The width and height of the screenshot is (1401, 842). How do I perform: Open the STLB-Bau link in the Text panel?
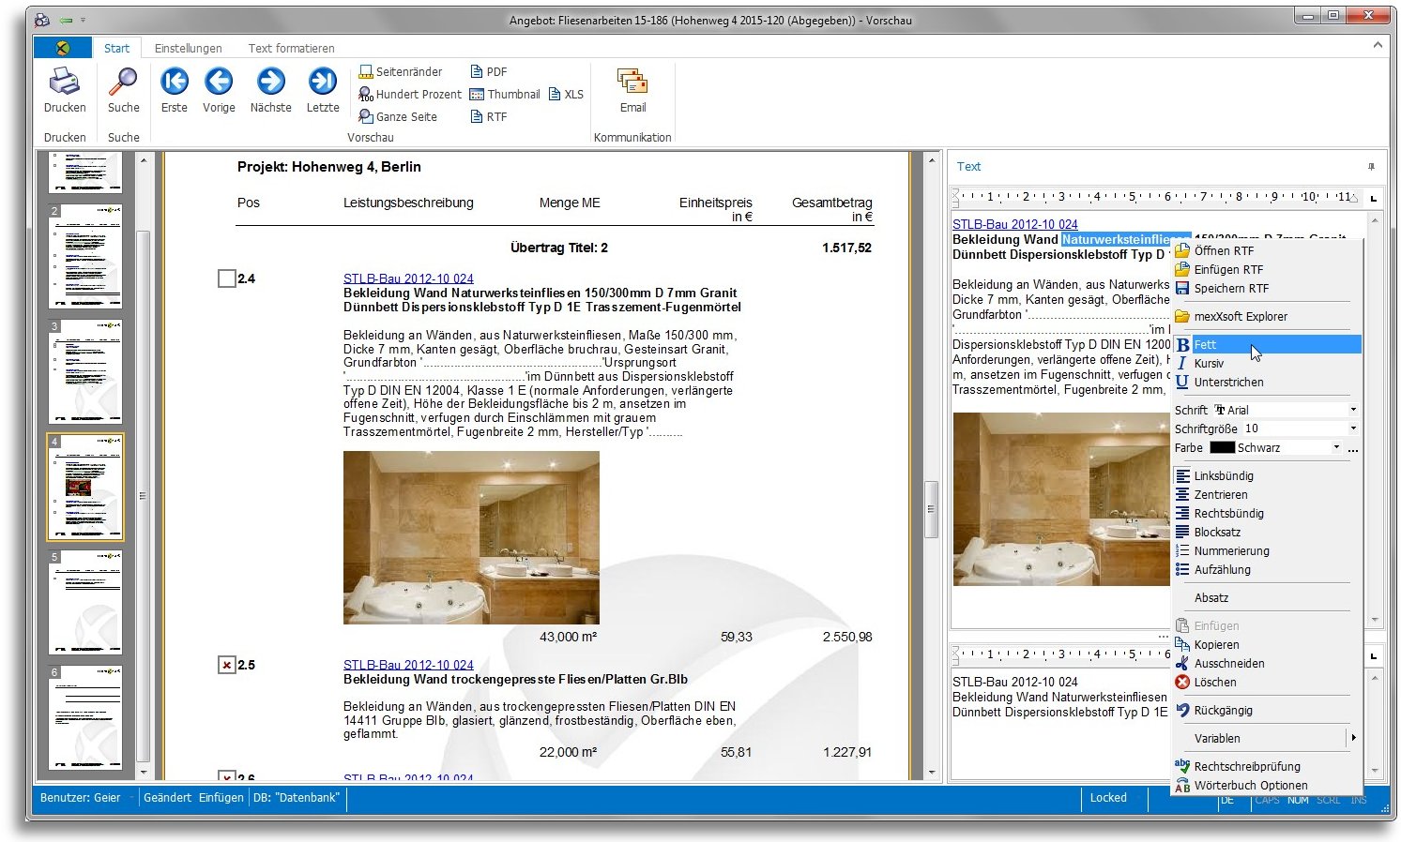(x=1015, y=224)
